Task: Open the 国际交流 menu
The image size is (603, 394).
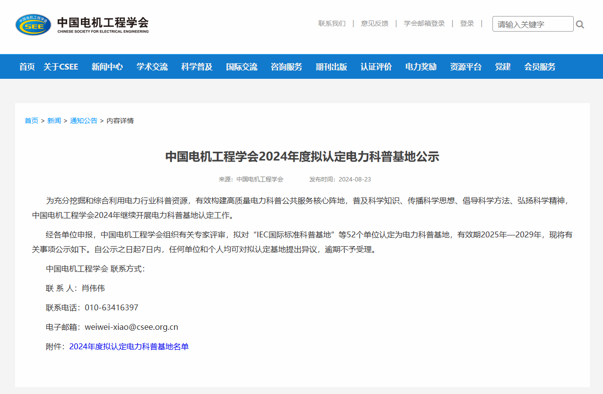Action: (x=242, y=67)
